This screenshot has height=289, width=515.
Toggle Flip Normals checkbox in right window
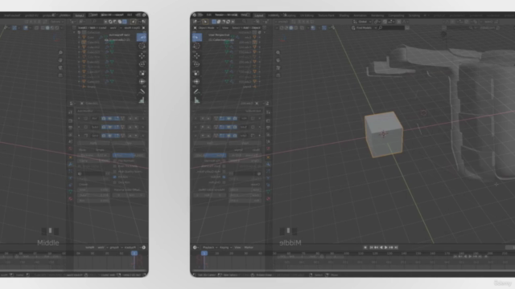(x=224, y=161)
